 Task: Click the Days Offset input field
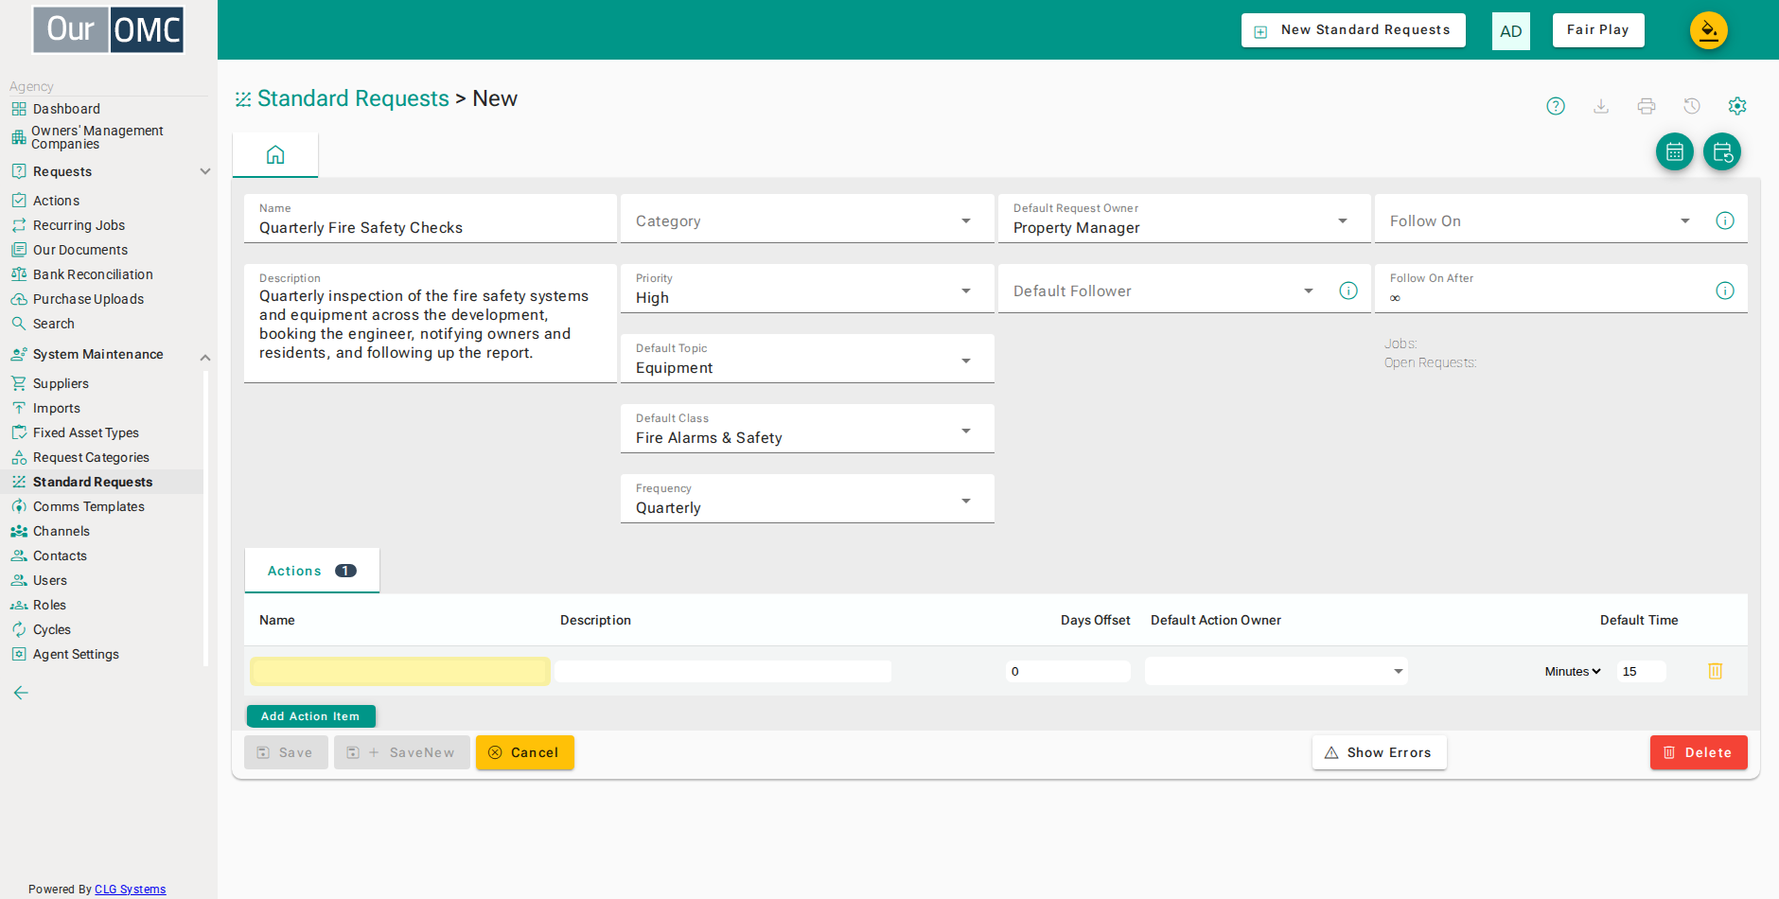click(x=1068, y=671)
